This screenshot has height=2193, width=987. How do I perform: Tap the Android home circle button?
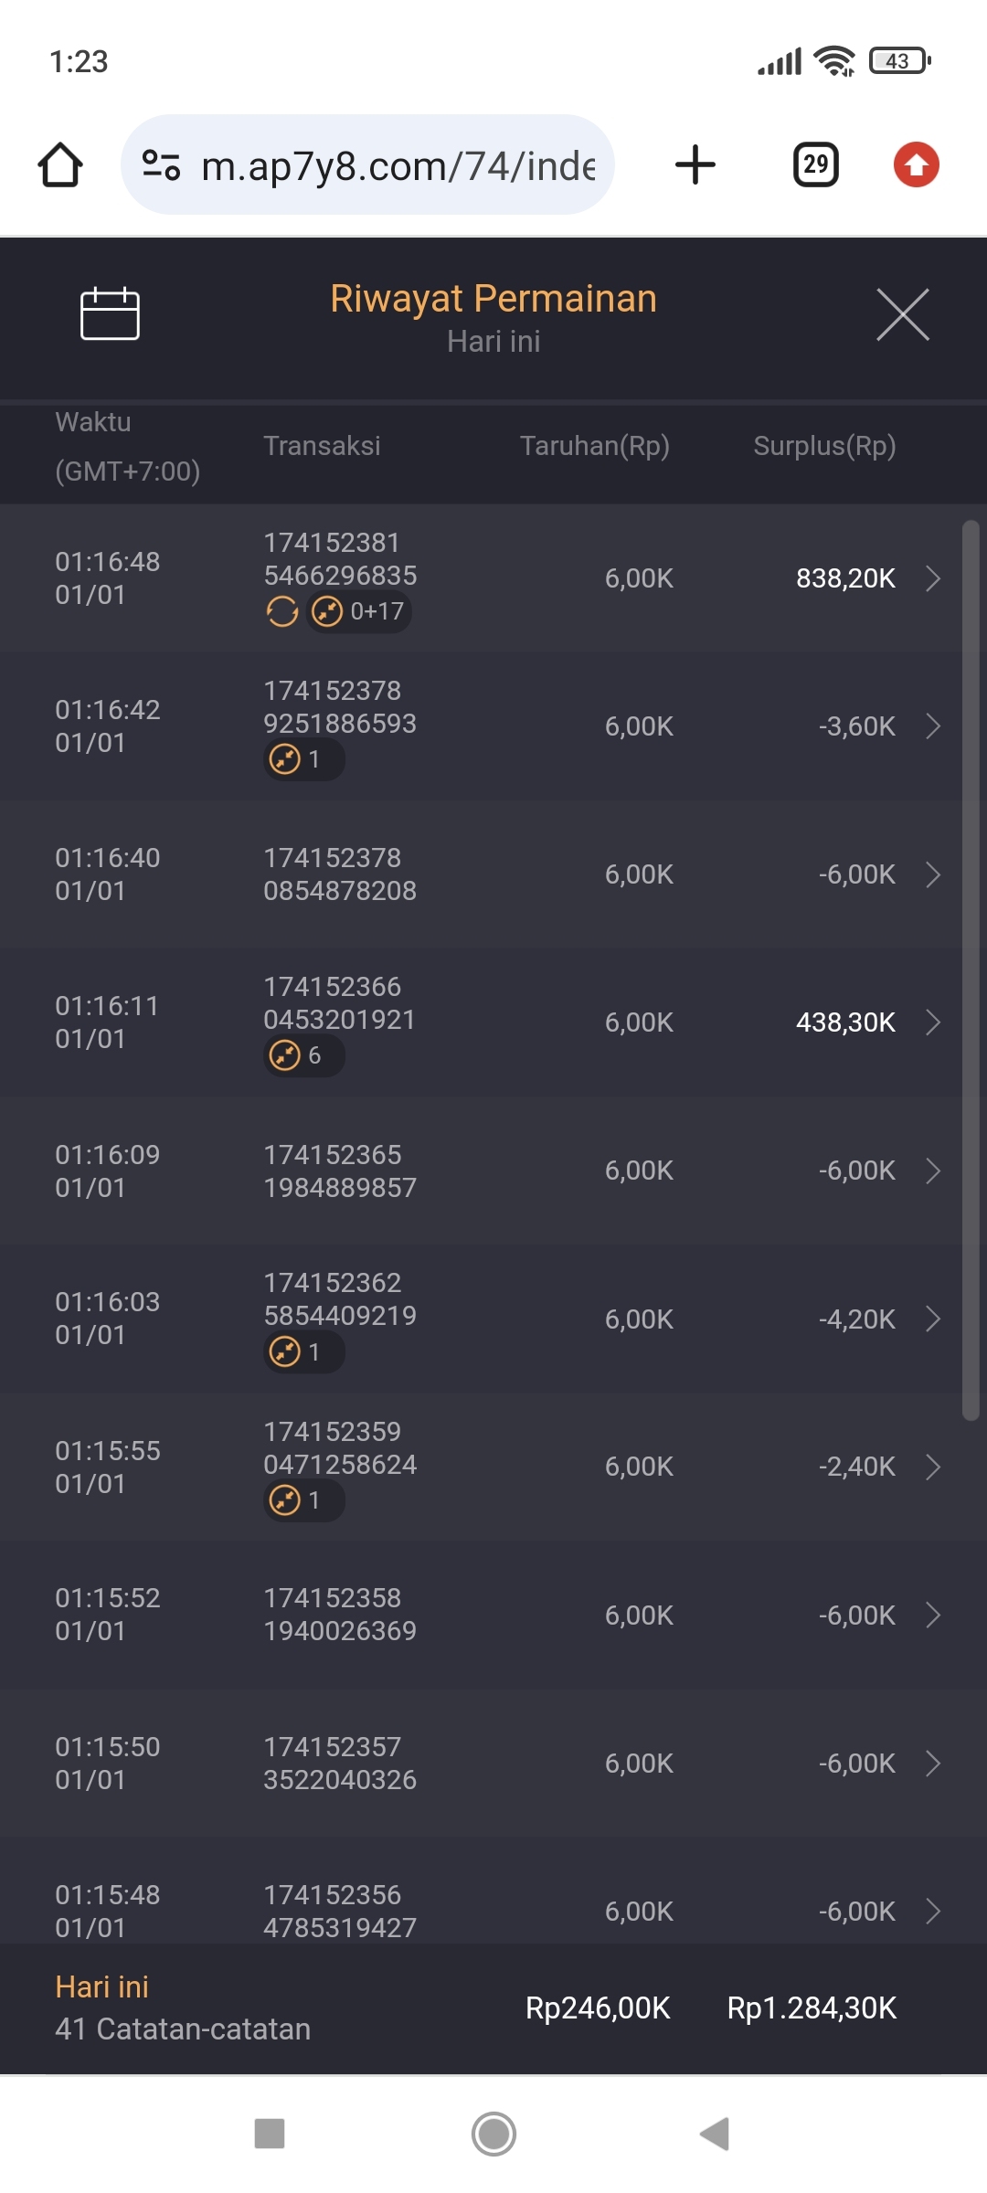[x=493, y=2135]
